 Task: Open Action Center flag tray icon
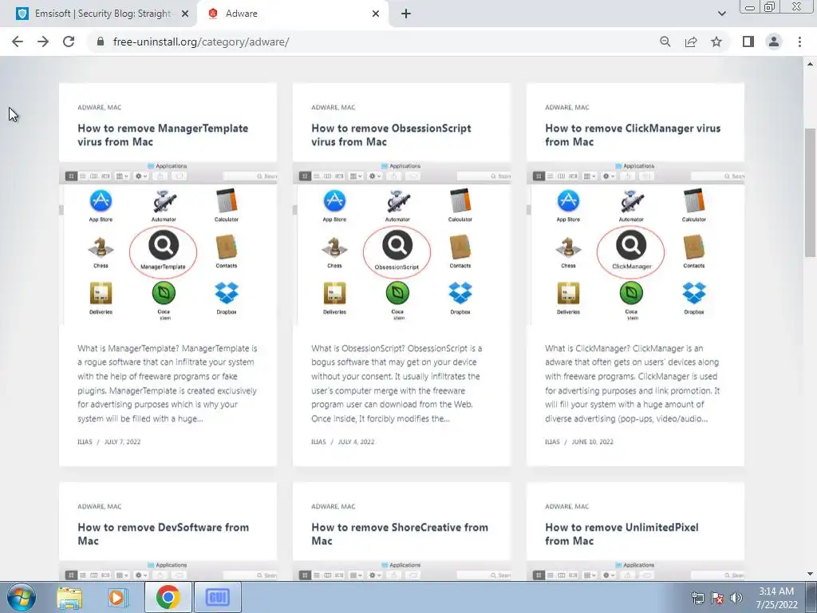[717, 598]
